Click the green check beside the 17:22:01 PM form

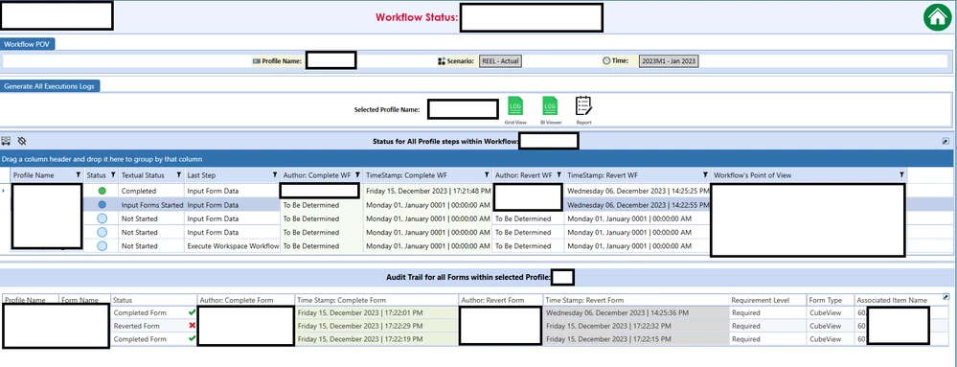(193, 312)
